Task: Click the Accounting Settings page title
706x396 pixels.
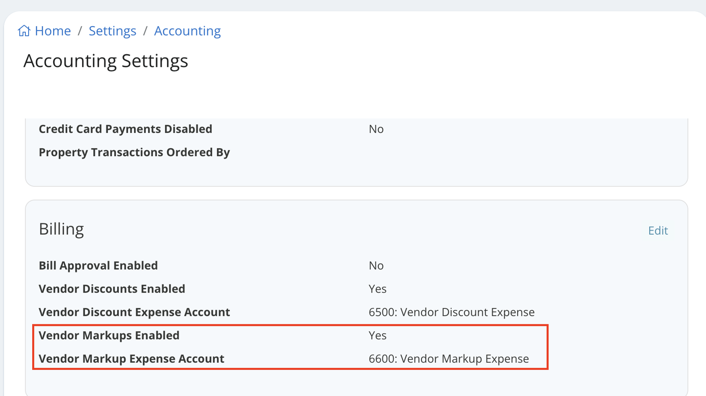Action: point(106,61)
